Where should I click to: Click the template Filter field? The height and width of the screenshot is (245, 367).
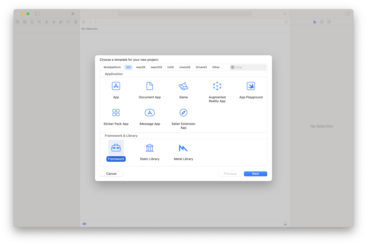[248, 67]
